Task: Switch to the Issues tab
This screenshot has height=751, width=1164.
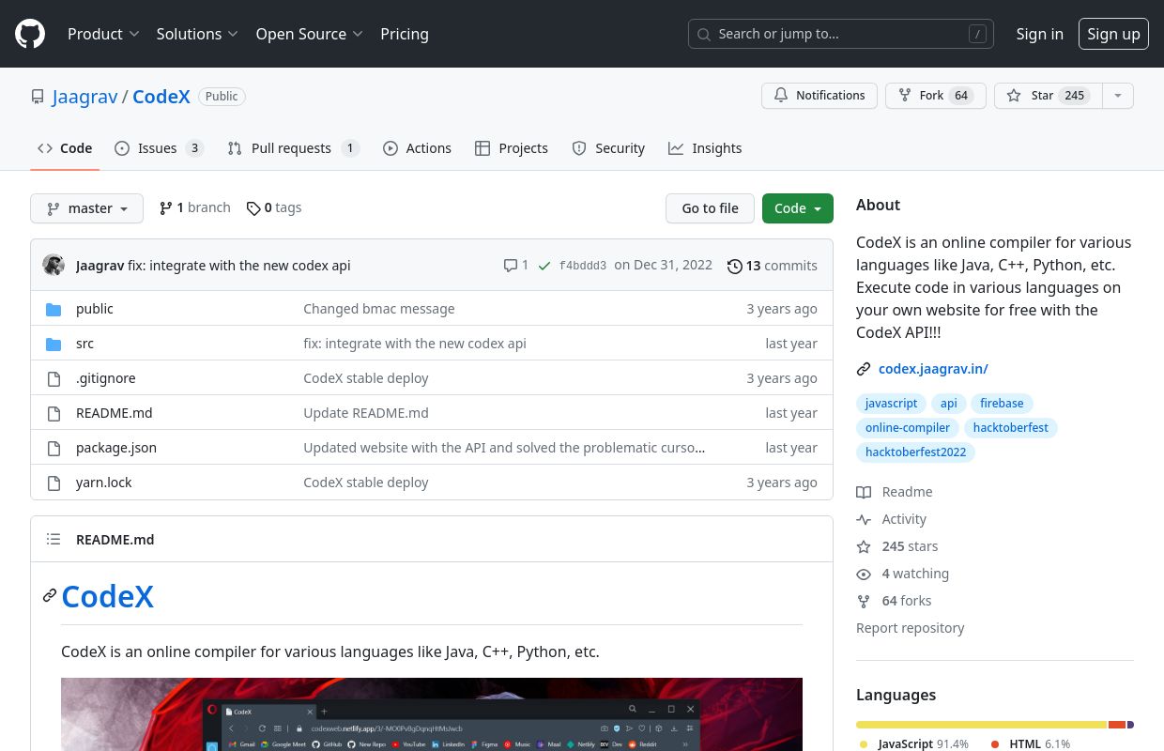Action: click(x=159, y=148)
